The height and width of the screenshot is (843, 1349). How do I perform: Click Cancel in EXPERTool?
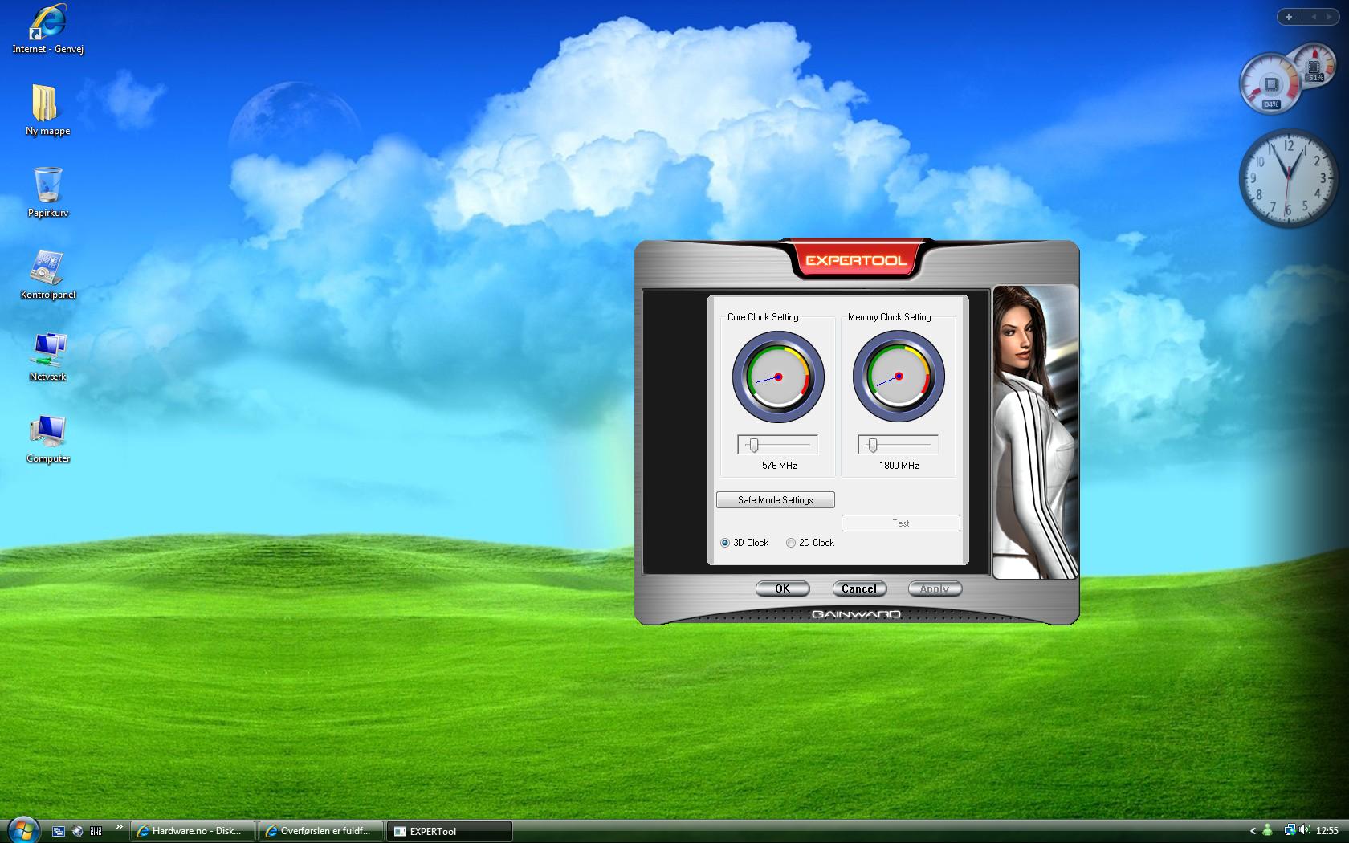point(858,588)
